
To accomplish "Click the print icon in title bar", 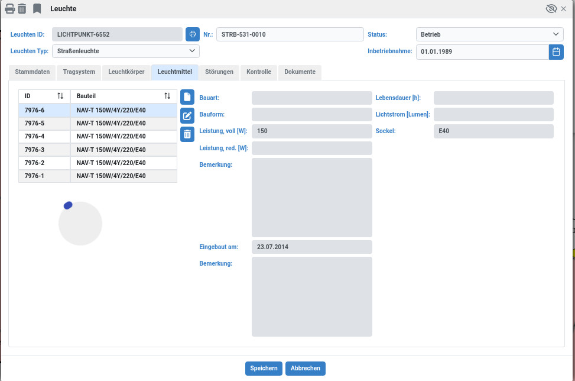I will click(9, 9).
